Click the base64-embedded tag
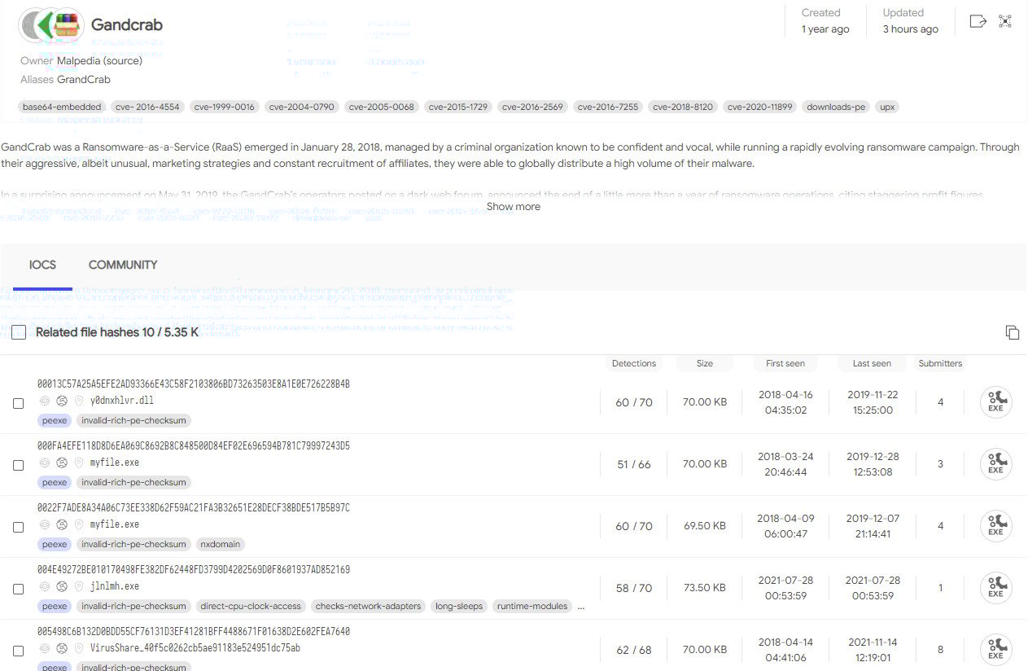Viewport: 1028px width, 671px height. tap(62, 107)
